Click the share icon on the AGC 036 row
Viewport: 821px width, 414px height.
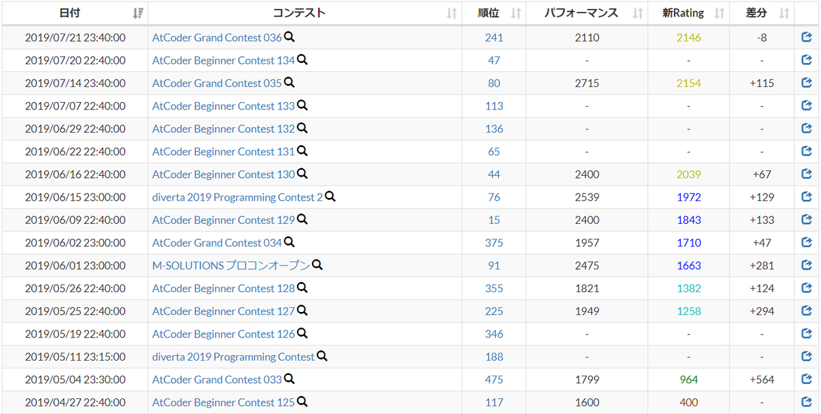tap(807, 37)
